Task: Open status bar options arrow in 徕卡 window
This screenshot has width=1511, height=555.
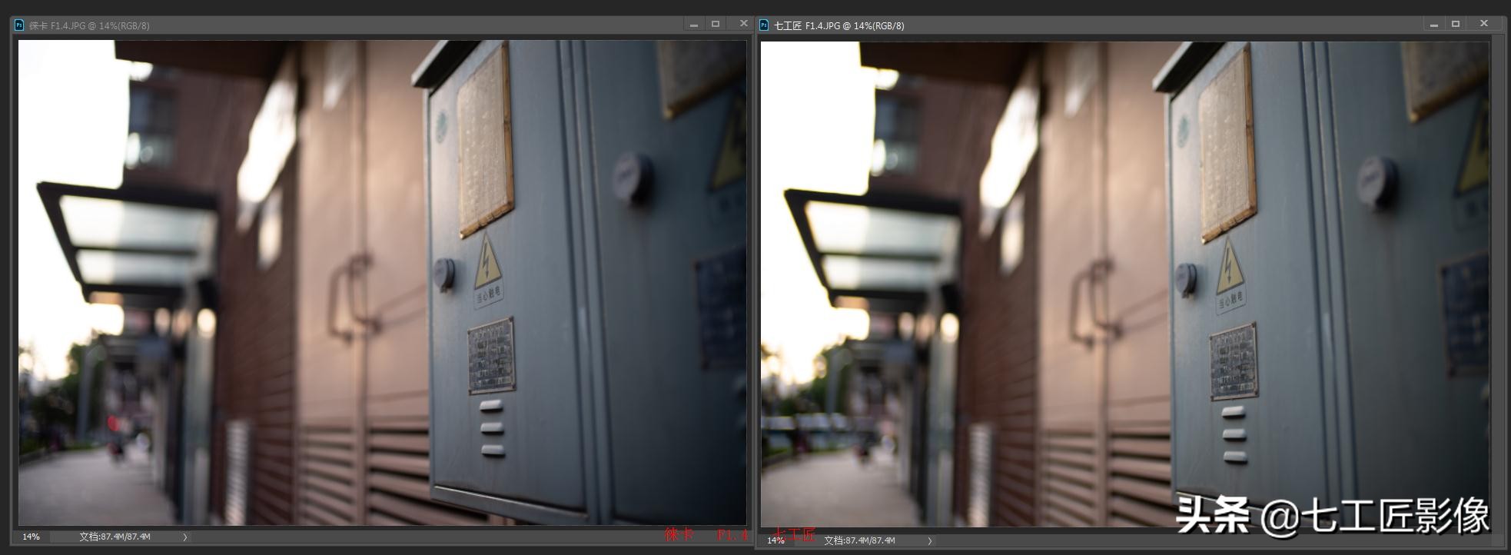Action: (x=185, y=537)
